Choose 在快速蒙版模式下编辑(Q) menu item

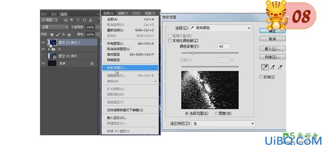130,110
